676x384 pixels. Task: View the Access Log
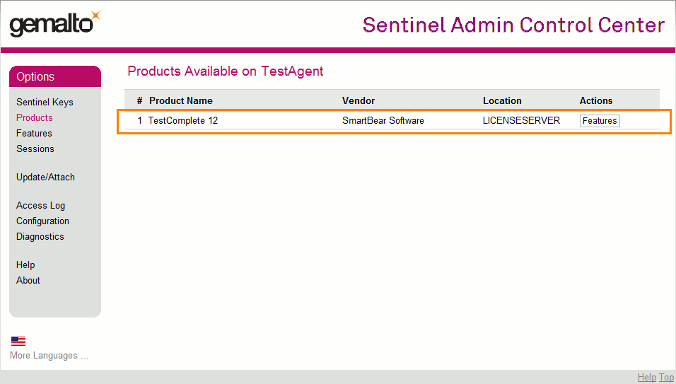[x=40, y=206]
